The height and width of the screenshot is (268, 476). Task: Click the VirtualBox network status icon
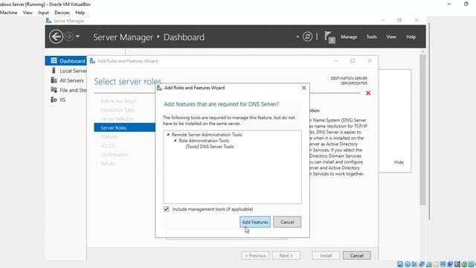click(x=422, y=264)
